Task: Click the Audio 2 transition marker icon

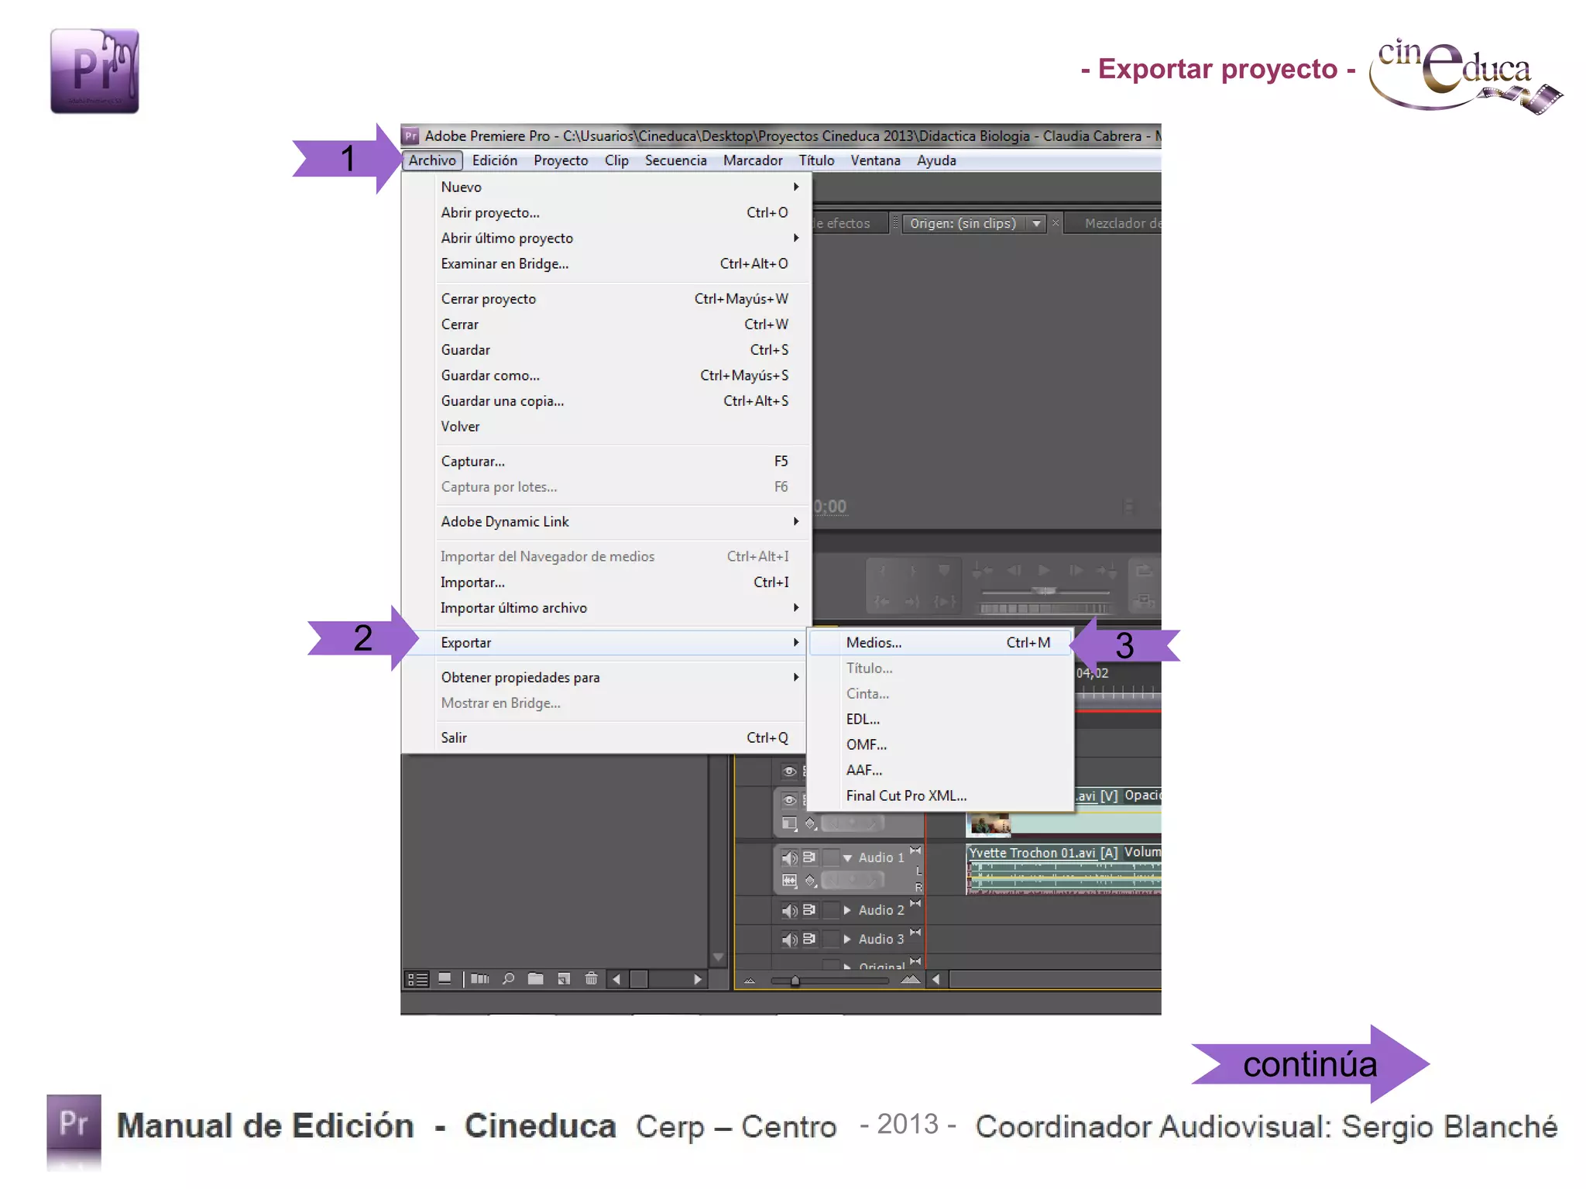Action: (915, 903)
